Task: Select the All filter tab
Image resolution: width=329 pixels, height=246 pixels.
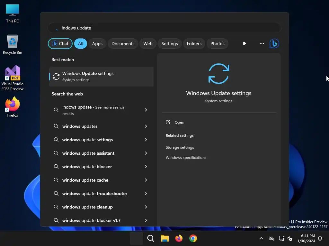Action: (x=81, y=44)
